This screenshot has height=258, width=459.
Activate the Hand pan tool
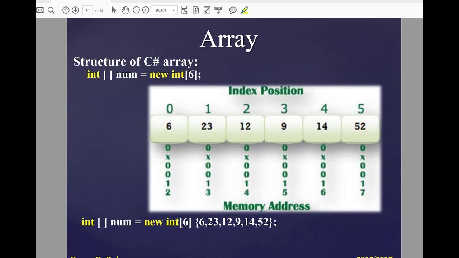(x=125, y=10)
